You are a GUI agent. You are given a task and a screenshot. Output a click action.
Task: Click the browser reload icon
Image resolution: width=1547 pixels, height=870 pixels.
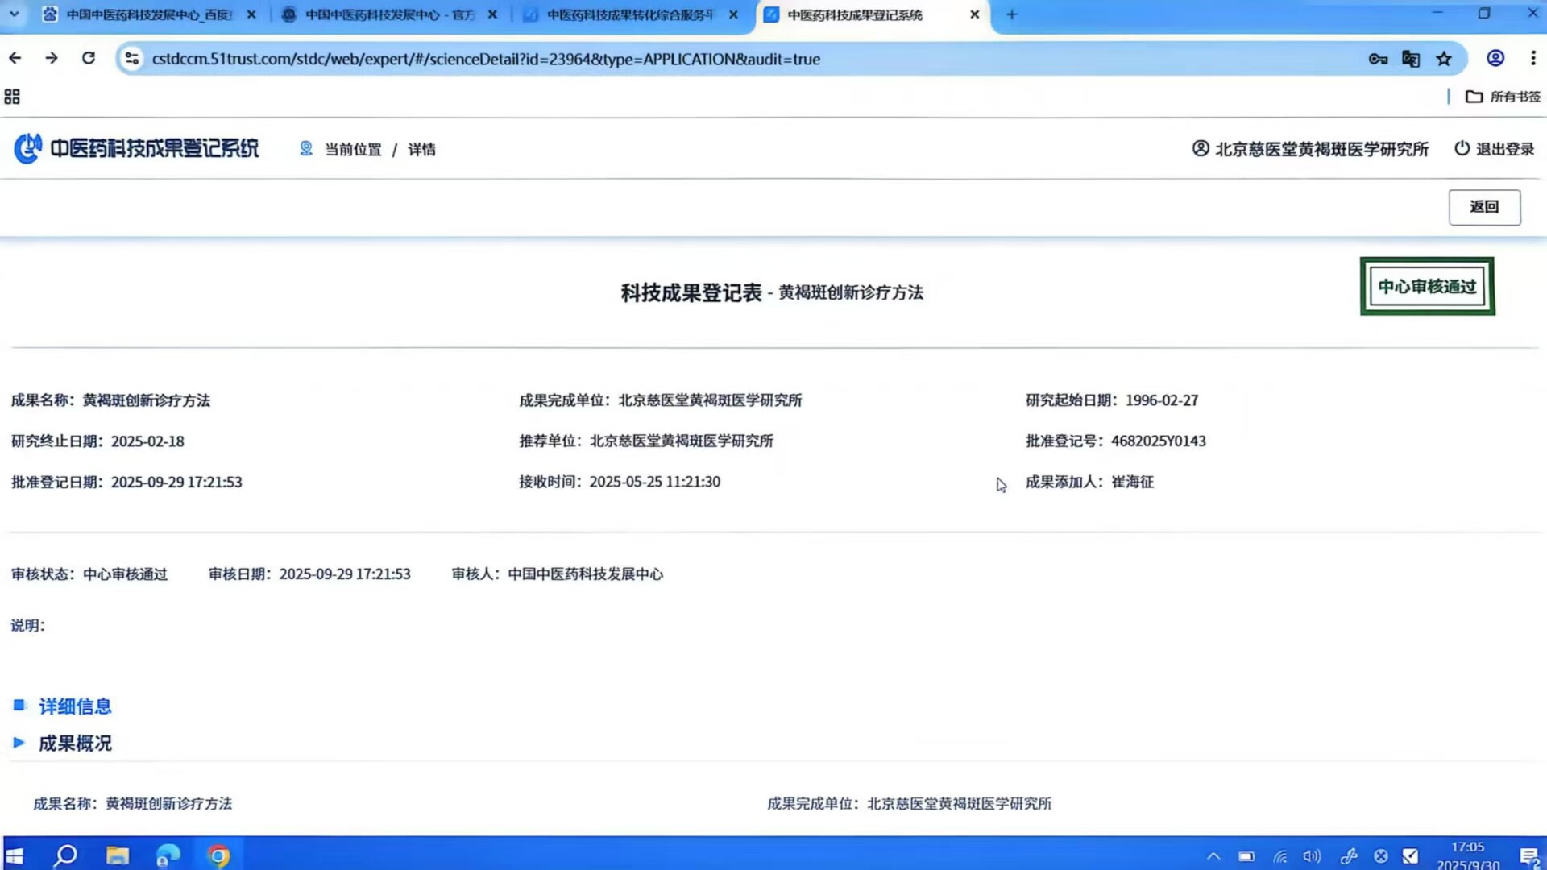tap(89, 58)
